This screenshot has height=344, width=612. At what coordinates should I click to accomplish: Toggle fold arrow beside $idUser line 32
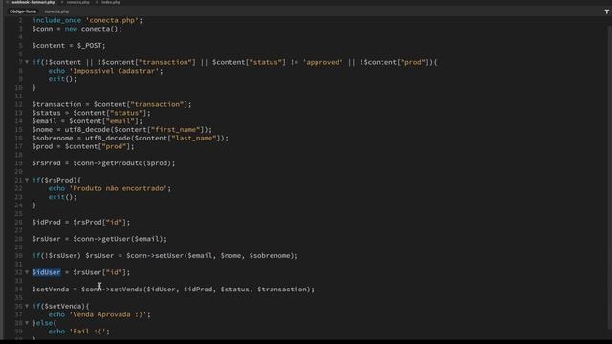[x=27, y=272]
